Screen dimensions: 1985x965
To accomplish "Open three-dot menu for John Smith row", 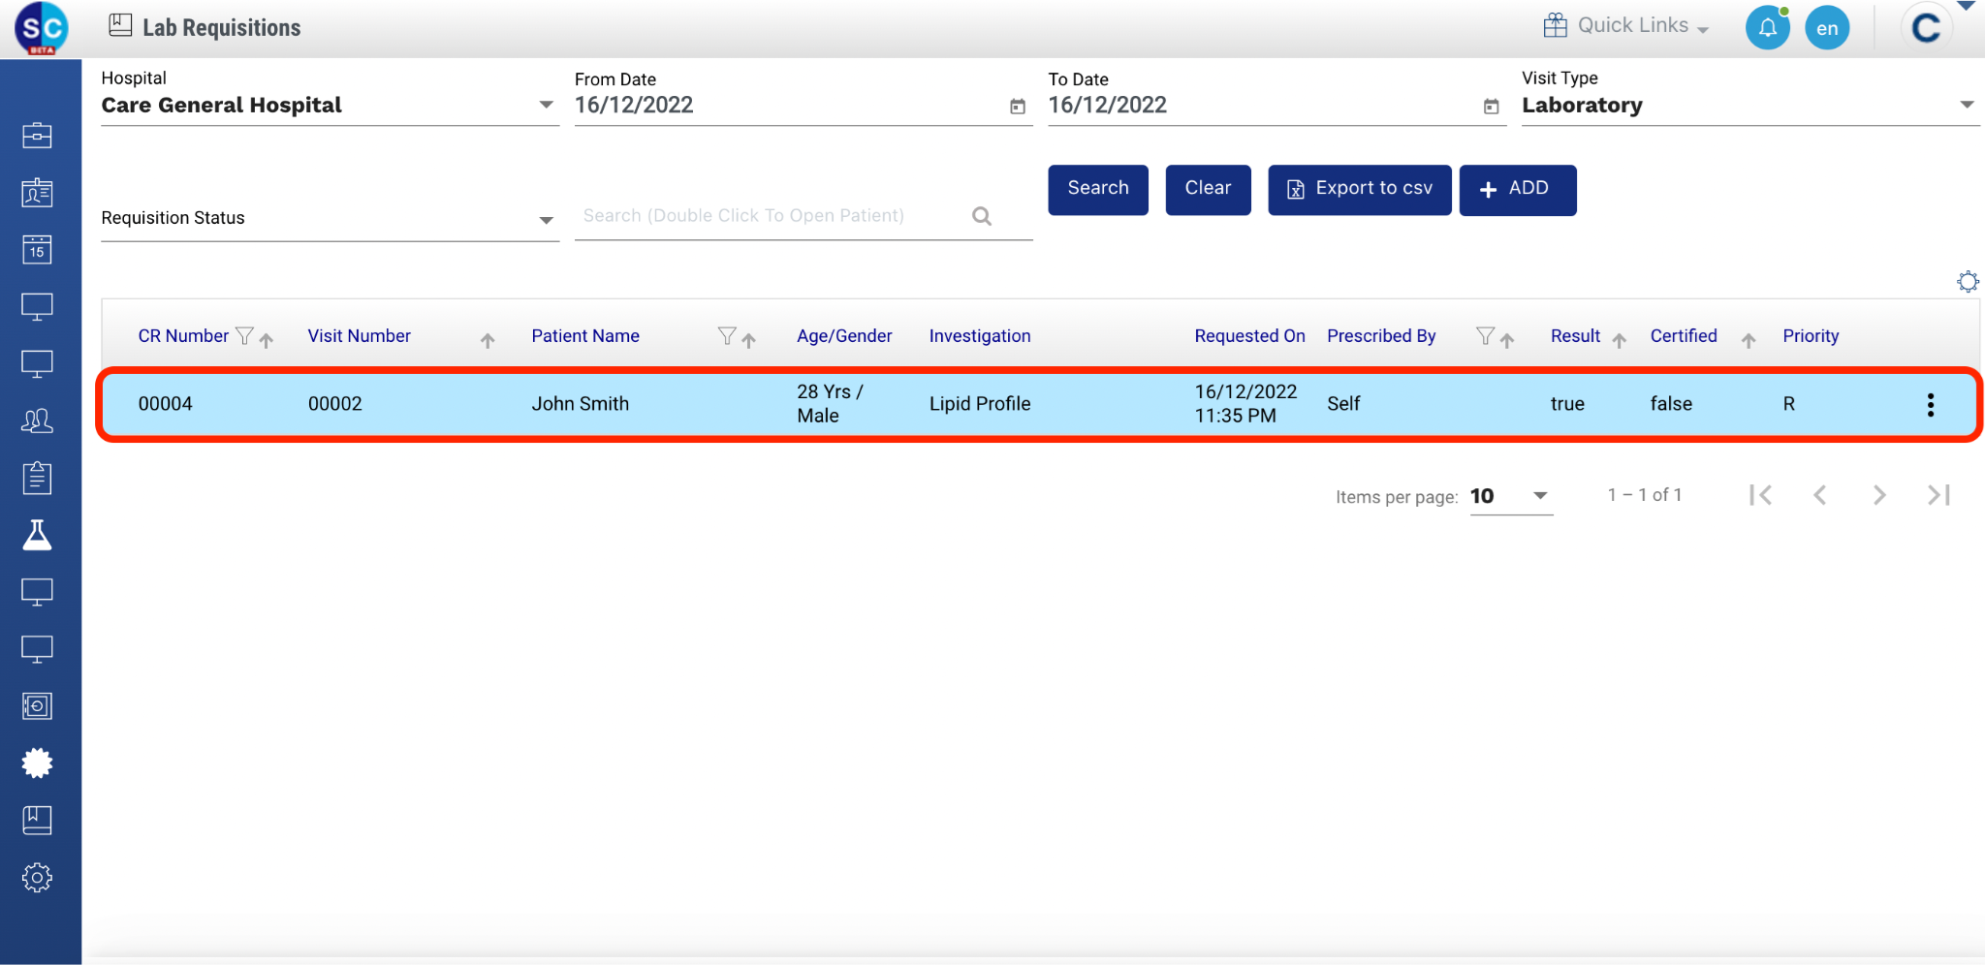I will tap(1930, 405).
